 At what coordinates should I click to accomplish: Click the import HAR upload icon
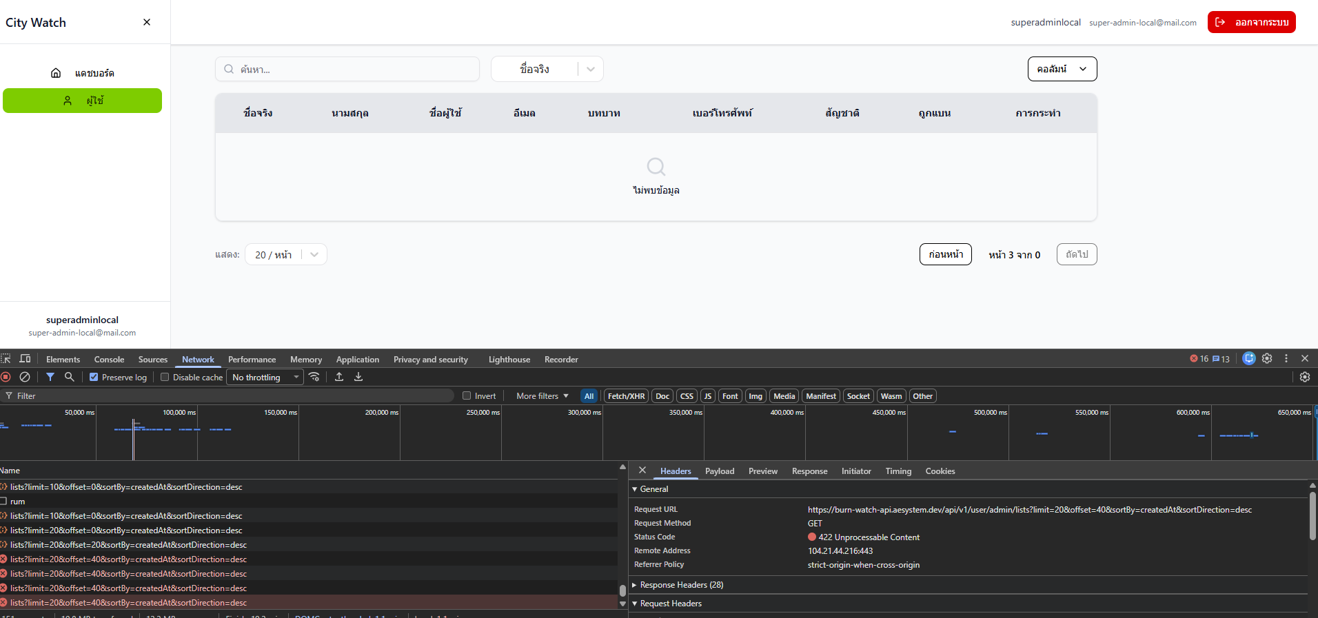pyautogui.click(x=339, y=377)
